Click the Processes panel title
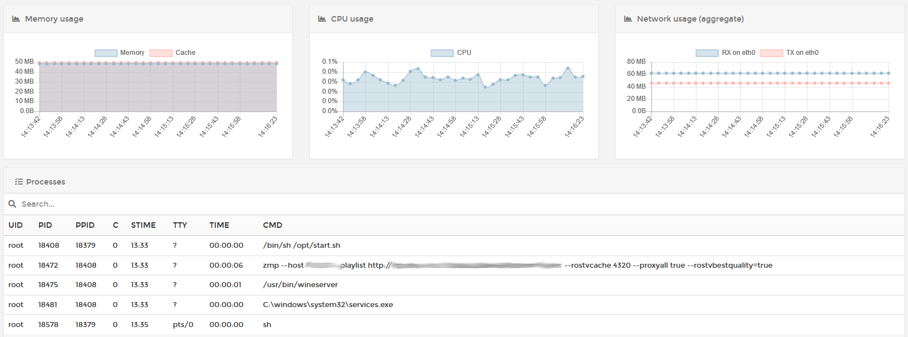The height and width of the screenshot is (337, 908). tap(46, 182)
